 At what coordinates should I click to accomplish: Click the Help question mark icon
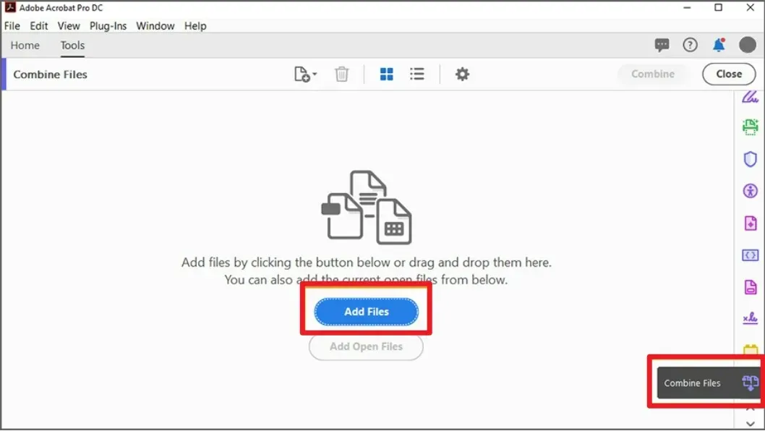pos(690,45)
